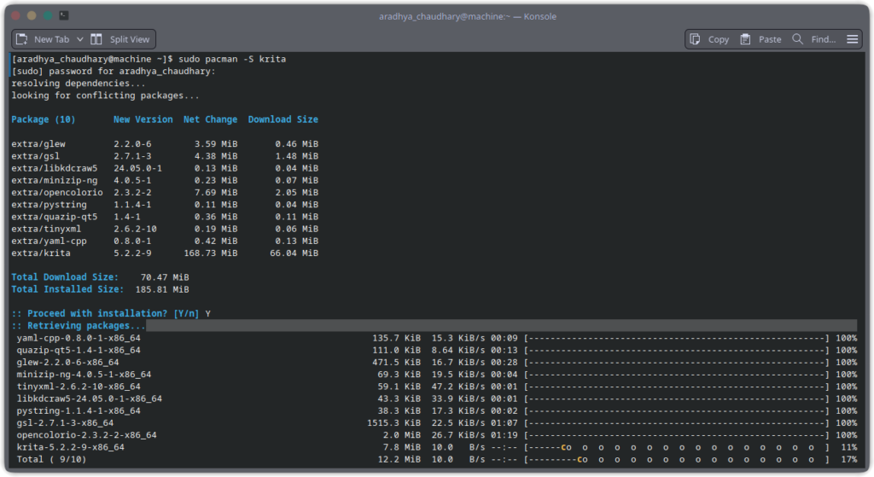Click the Find magnifying glass icon
The height and width of the screenshot is (477, 874).
[x=798, y=38]
